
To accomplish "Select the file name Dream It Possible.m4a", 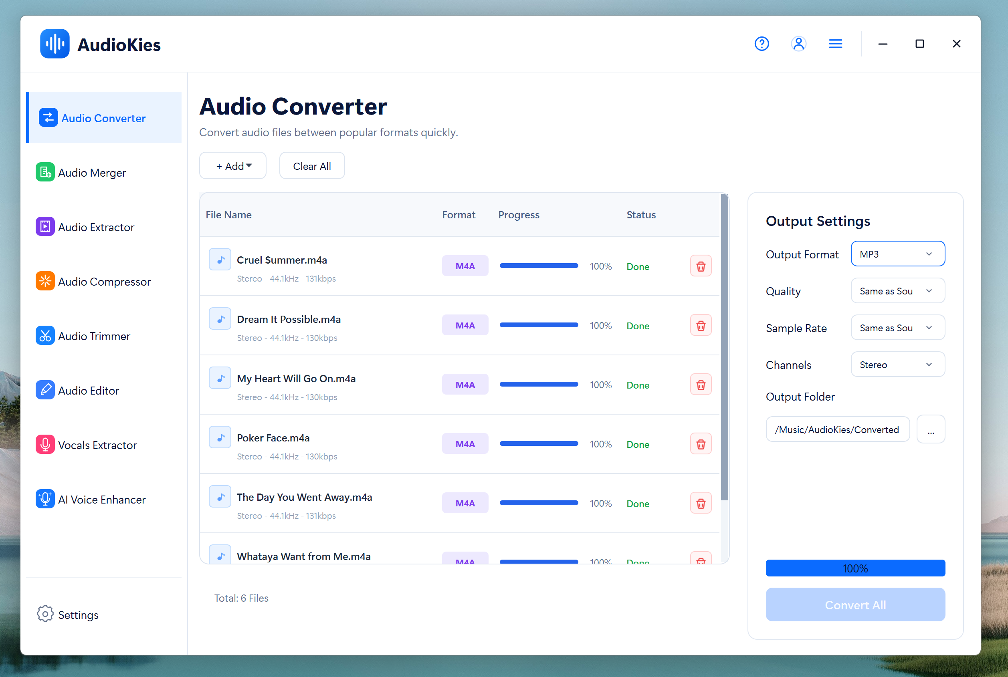I will coord(289,319).
